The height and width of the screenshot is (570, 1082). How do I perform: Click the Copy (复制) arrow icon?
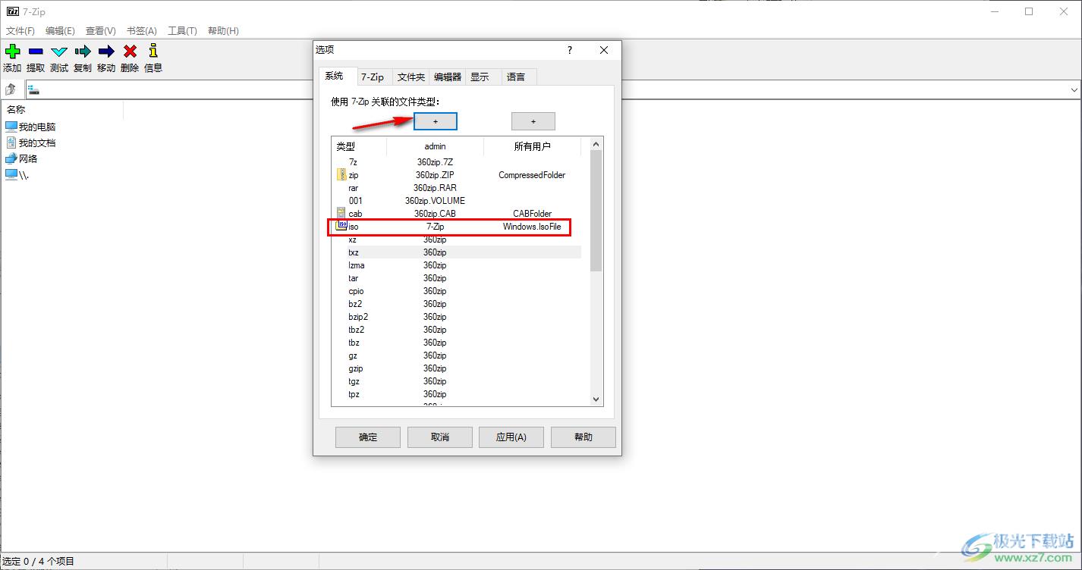tap(83, 51)
